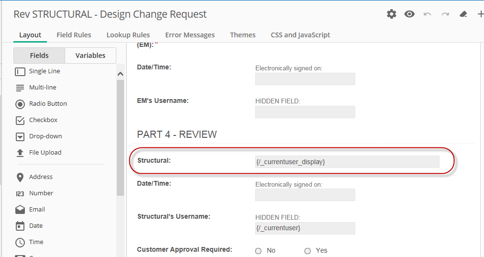The image size is (484, 257).
Task: Select the Fields panel button
Action: click(39, 56)
